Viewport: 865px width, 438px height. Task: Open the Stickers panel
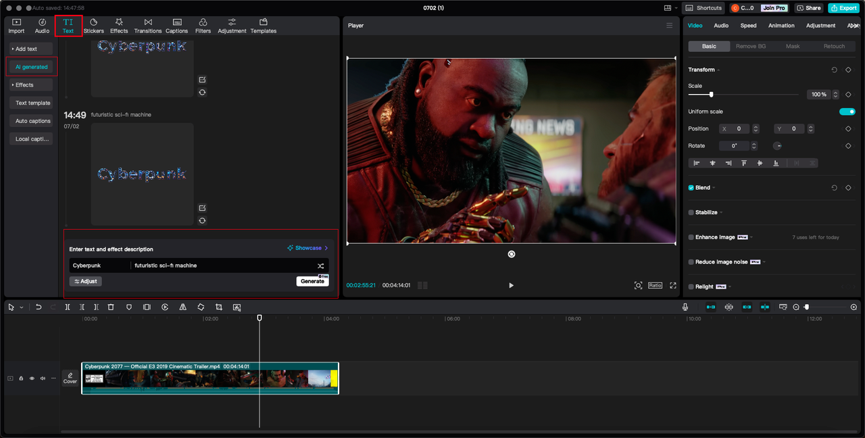pos(93,26)
